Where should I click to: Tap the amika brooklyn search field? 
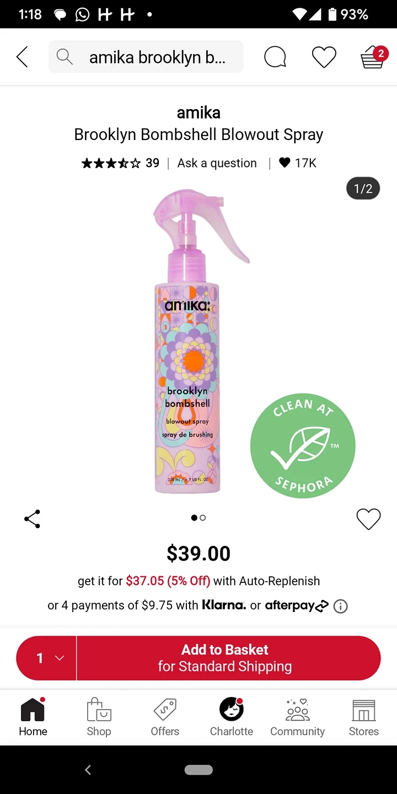(x=146, y=56)
